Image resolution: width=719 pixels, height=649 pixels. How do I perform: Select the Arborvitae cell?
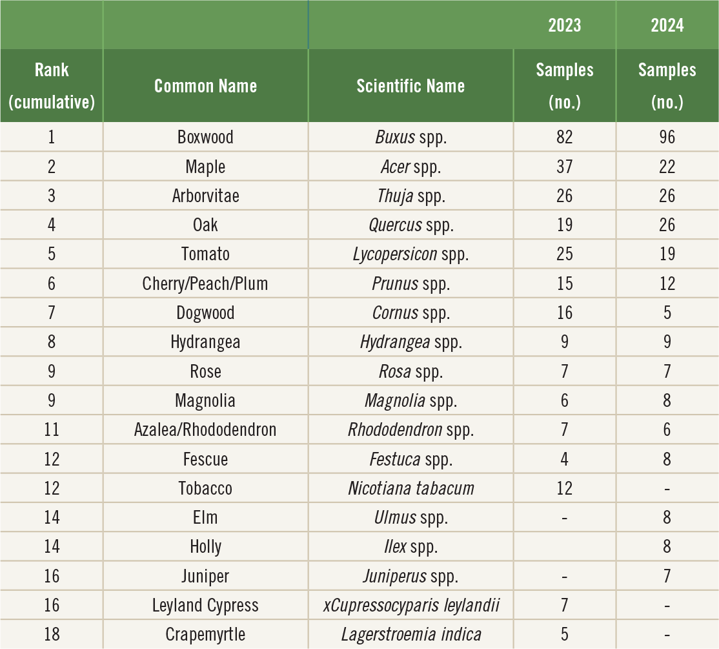pos(205,196)
